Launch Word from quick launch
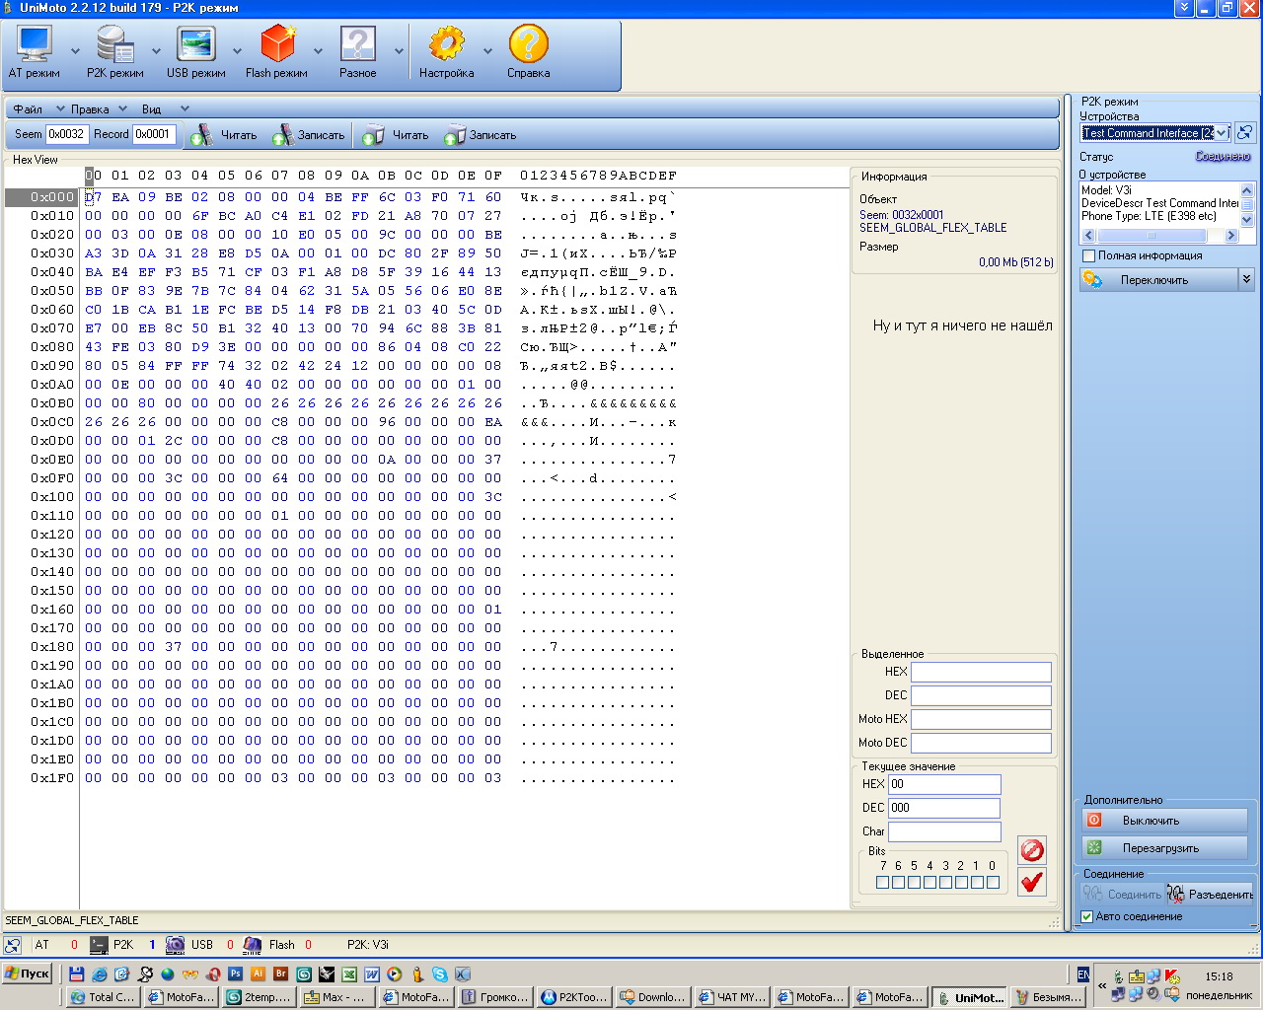 click(371, 974)
